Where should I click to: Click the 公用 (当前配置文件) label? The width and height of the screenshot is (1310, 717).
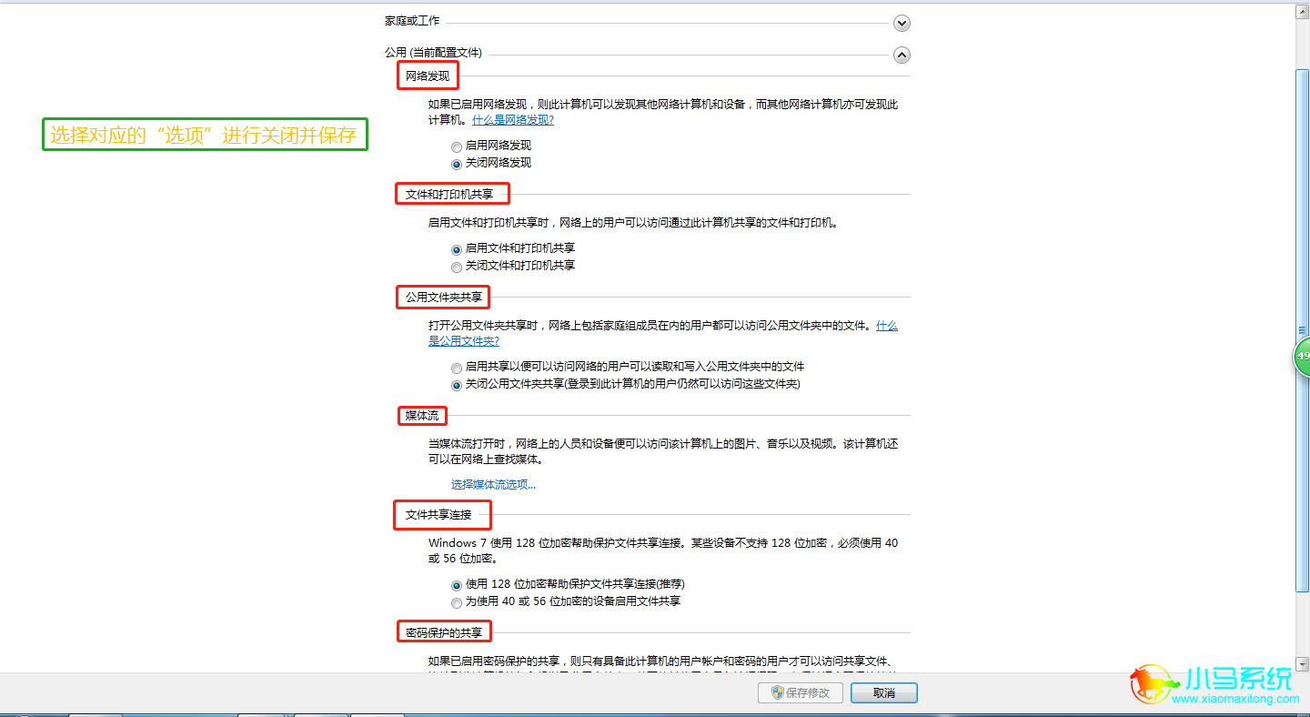433,53
